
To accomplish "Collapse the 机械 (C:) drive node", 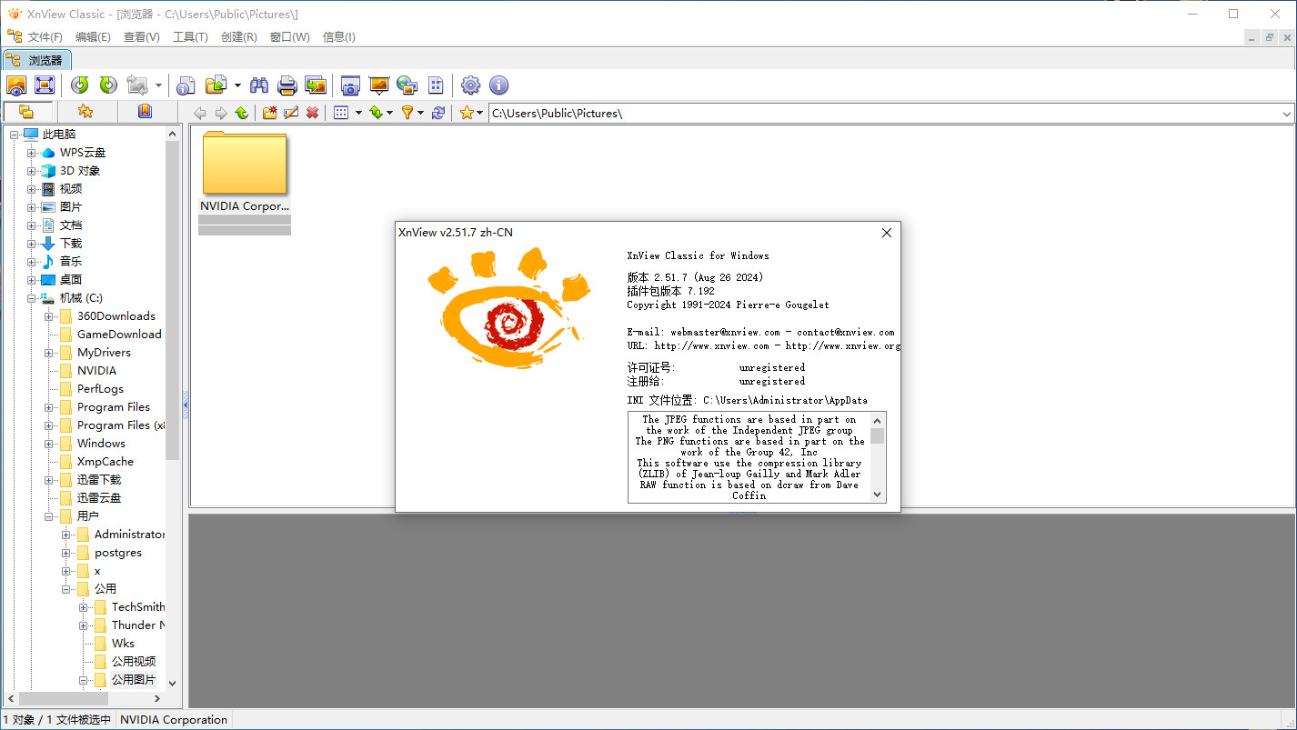I will click(32, 298).
